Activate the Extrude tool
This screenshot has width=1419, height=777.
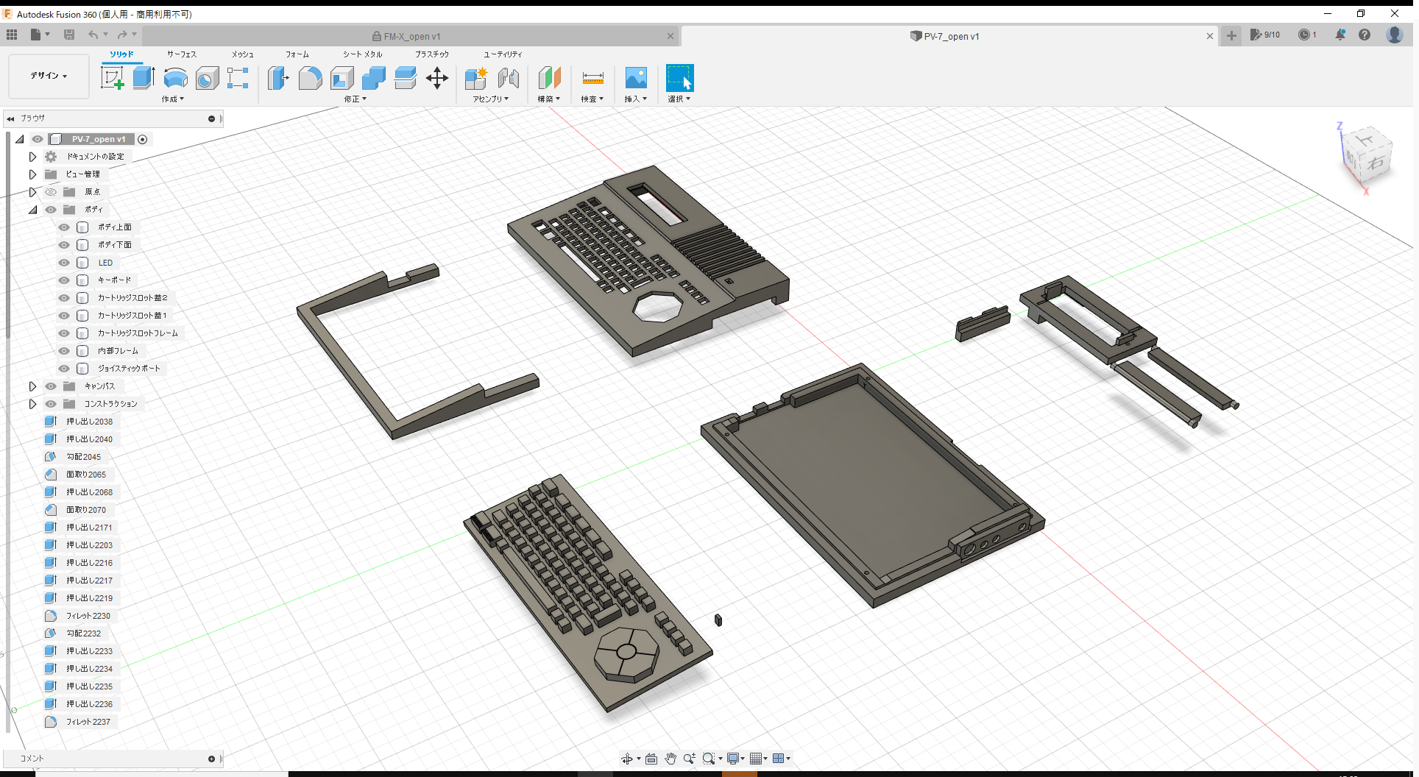(143, 77)
